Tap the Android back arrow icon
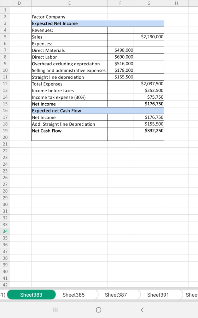The image size is (198, 318). pos(142,310)
